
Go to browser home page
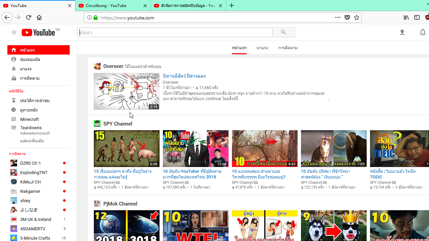point(39,17)
